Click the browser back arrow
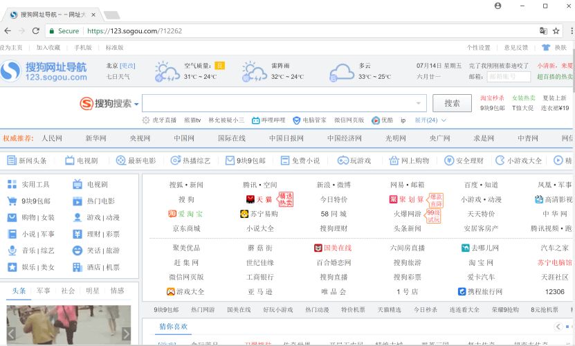Viewport: 575px width, 346px height. pos(8,31)
